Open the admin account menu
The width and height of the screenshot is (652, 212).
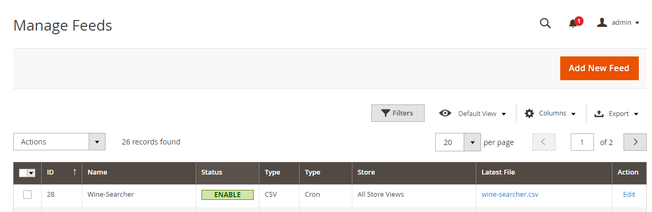[618, 23]
